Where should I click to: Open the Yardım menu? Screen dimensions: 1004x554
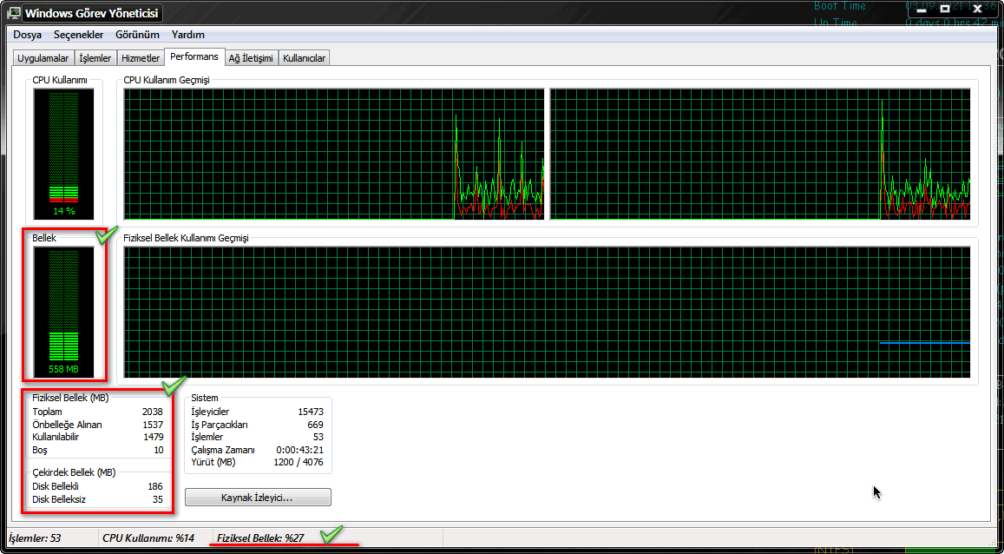[187, 35]
